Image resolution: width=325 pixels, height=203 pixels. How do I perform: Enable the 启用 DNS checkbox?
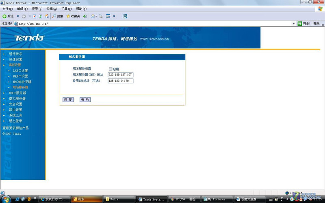(110, 69)
